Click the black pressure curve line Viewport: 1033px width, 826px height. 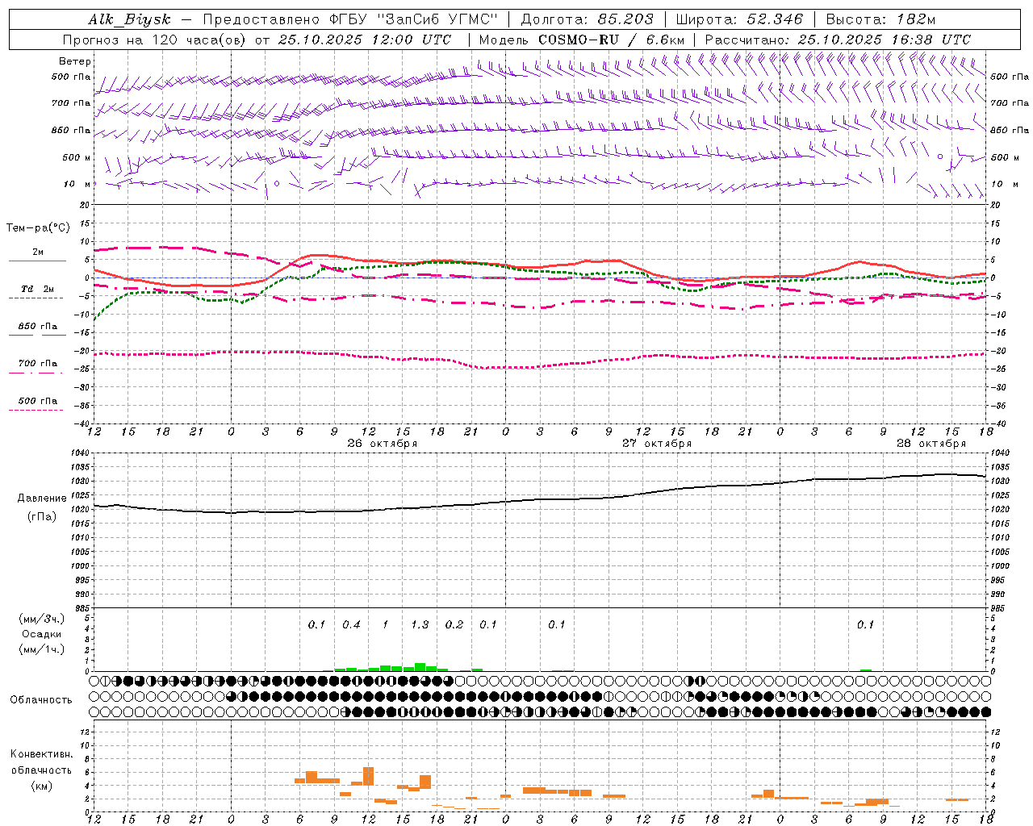[541, 499]
